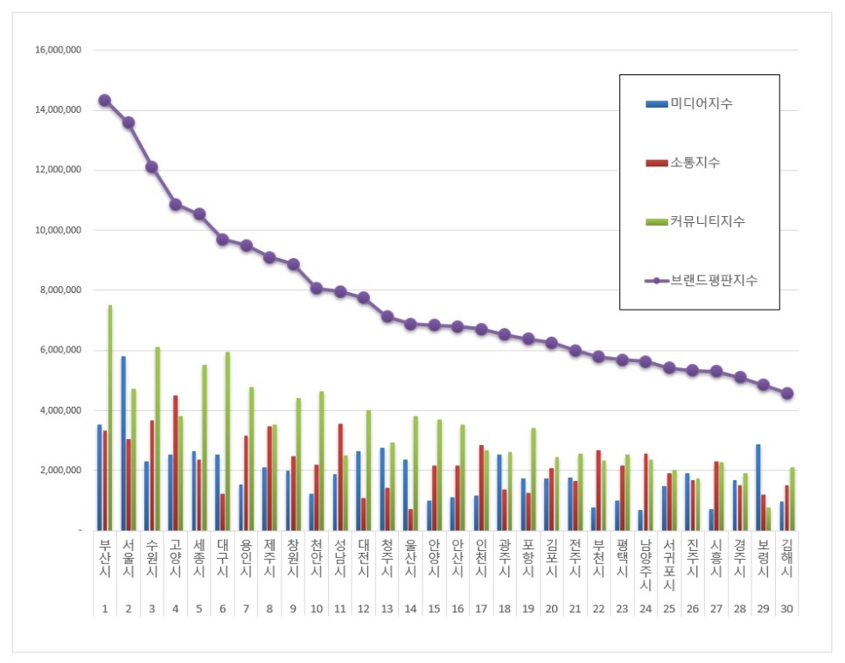Viewport: 845px width, 663px height.
Task: Select the 김해시 category label
Action: [786, 557]
